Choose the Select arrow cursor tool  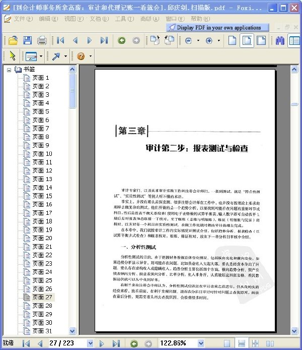(13, 56)
